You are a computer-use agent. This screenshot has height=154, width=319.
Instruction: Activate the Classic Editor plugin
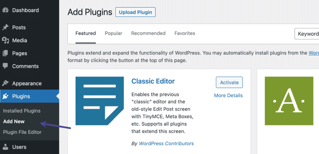229,82
